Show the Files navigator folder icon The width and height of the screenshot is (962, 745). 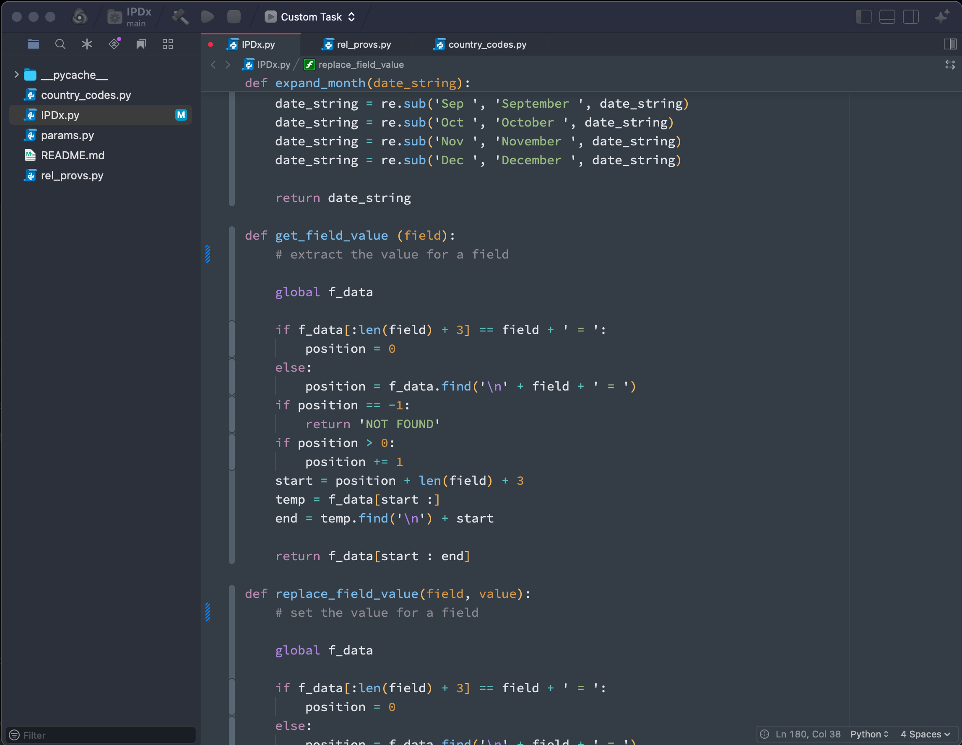coord(34,44)
